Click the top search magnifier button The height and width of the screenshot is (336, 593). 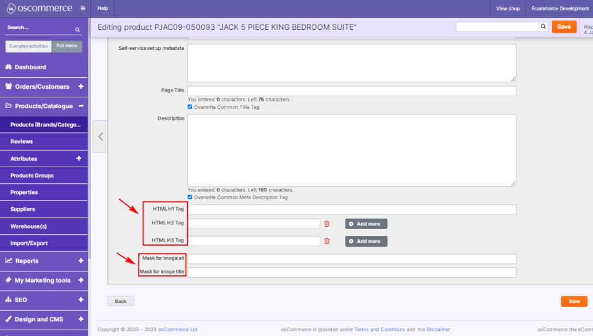(543, 26)
